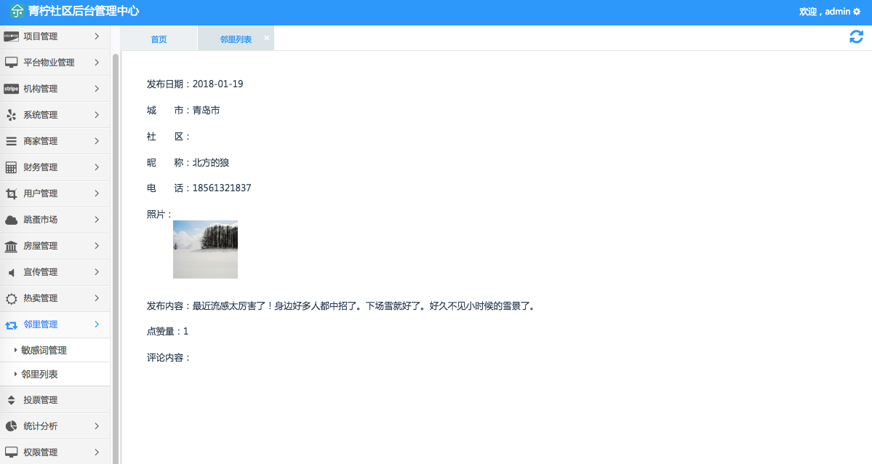The image size is (872, 464).
Task: Expand 系统管理 via its chevron
Action: (97, 115)
